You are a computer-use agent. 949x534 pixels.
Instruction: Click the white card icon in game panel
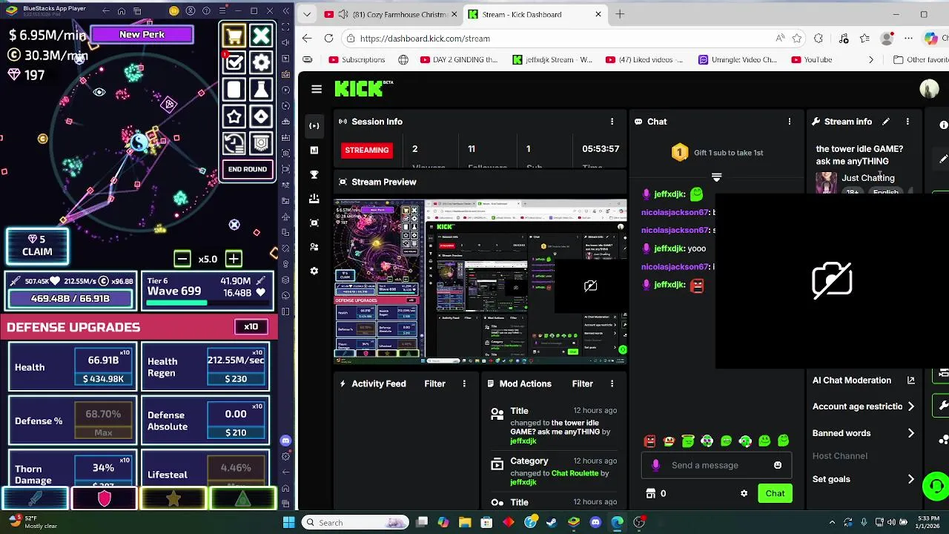pos(234,90)
